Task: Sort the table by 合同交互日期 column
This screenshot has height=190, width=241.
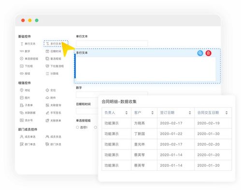Action: [227, 113]
